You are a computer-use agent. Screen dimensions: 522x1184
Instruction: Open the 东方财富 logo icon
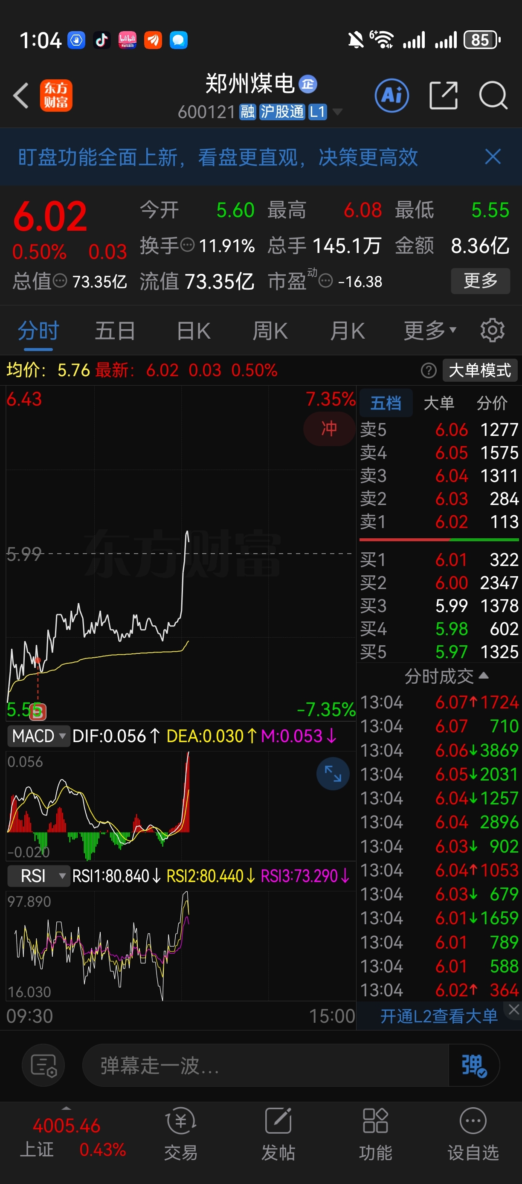(x=56, y=96)
